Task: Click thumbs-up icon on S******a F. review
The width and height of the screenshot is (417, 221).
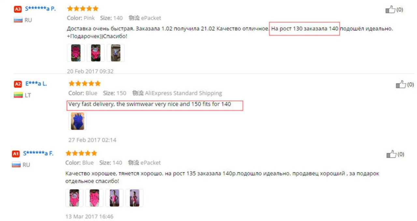Action: pos(391,154)
